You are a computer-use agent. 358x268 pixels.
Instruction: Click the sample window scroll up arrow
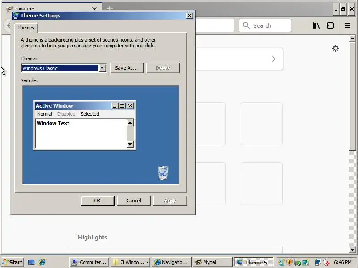[x=130, y=123]
